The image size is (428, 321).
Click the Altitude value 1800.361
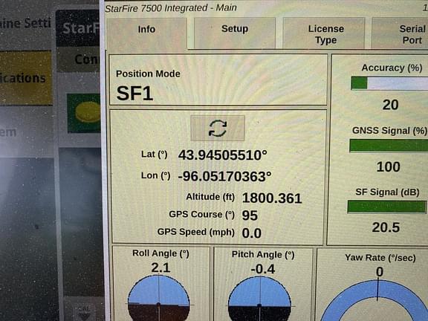pos(272,198)
